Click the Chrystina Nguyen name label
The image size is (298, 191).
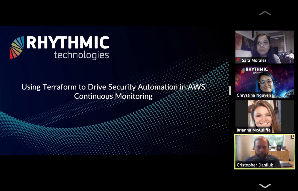pos(254,95)
